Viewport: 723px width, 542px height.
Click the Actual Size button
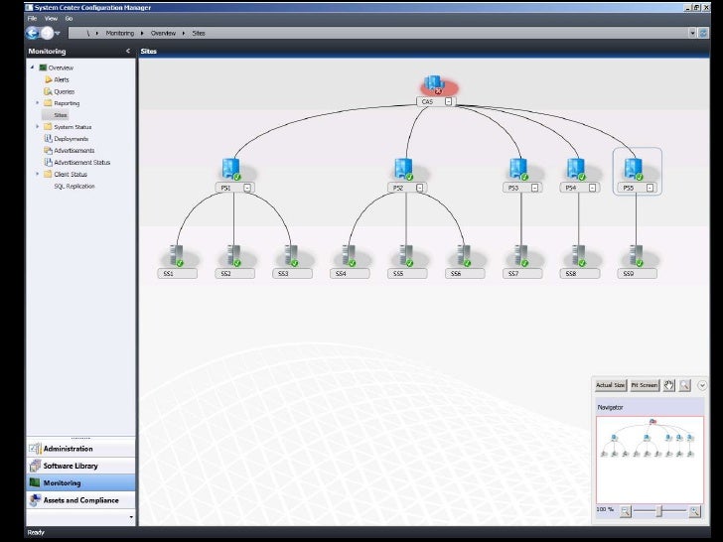tap(611, 385)
